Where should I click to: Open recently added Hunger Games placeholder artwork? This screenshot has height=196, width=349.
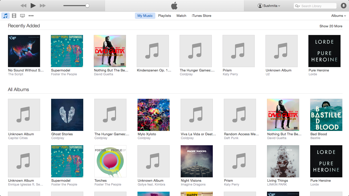(x=196, y=51)
